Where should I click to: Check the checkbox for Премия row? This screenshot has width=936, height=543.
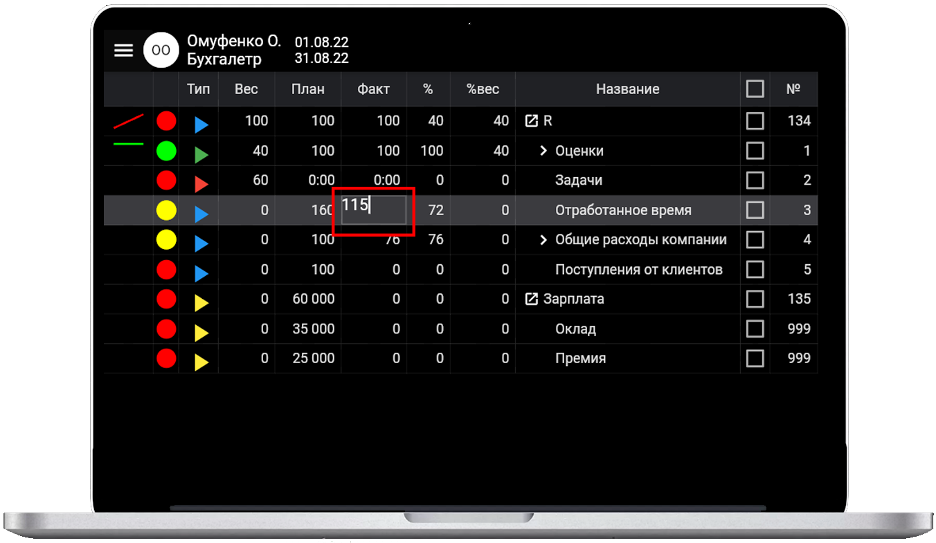755,358
